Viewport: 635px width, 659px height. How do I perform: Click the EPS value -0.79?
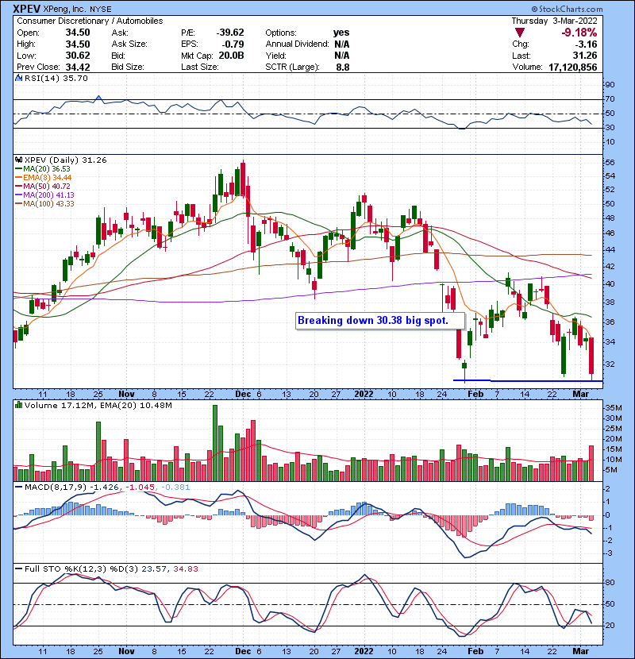coord(233,44)
